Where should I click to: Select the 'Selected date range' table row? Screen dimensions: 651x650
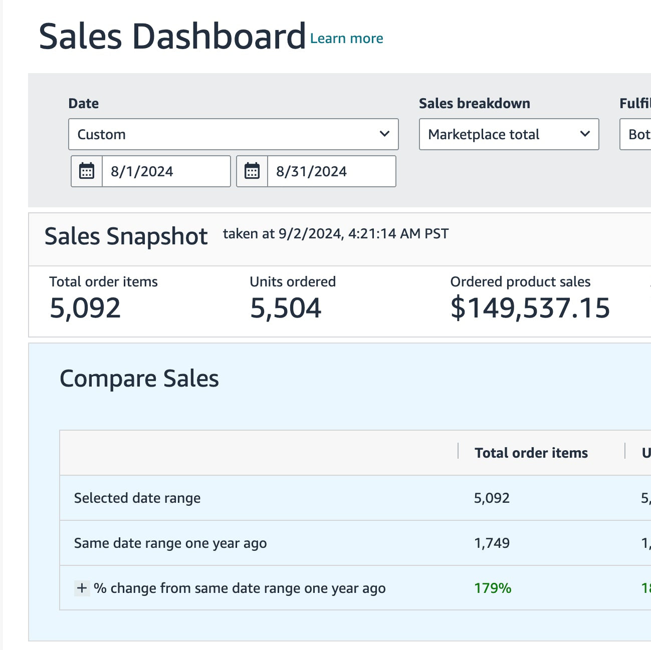(137, 498)
